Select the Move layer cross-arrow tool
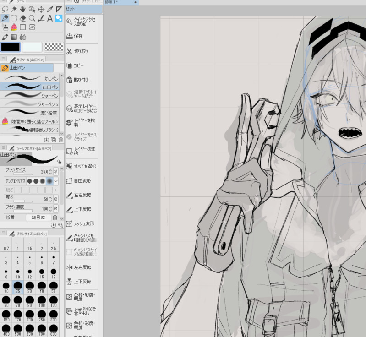The height and width of the screenshot is (337, 366). coord(41,9)
